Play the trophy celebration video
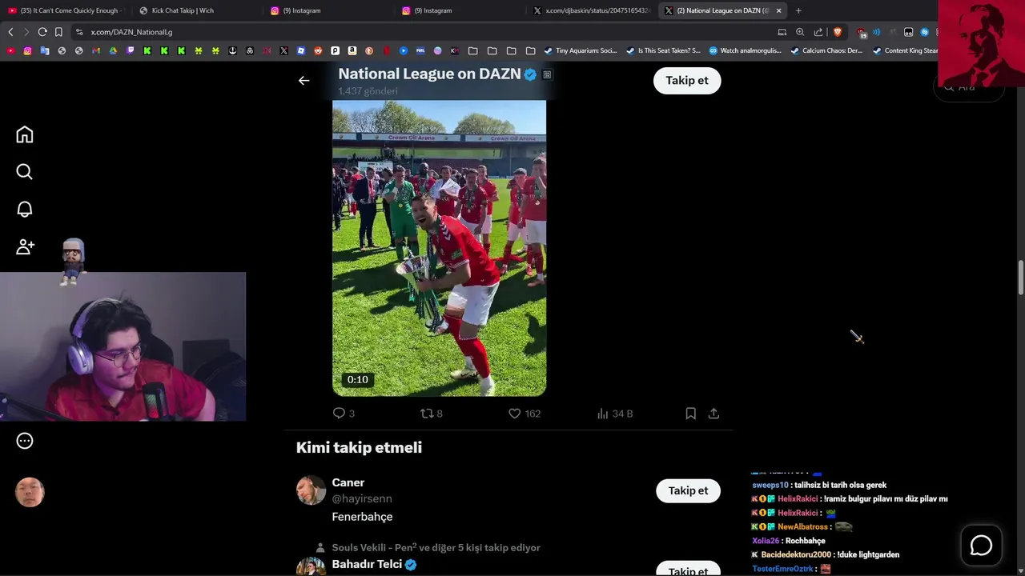 pos(439,248)
